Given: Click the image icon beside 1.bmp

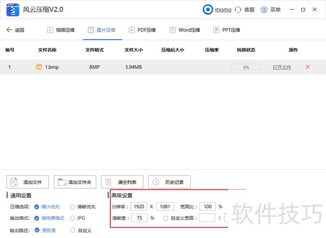Looking at the screenshot, I should [39, 67].
